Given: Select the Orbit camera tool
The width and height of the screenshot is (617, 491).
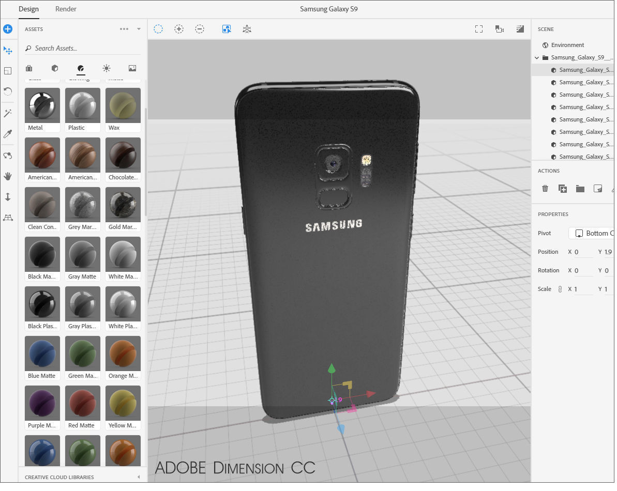Looking at the screenshot, I should [8, 156].
